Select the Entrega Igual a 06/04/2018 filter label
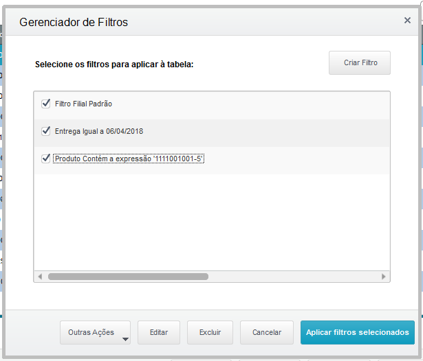 point(99,131)
